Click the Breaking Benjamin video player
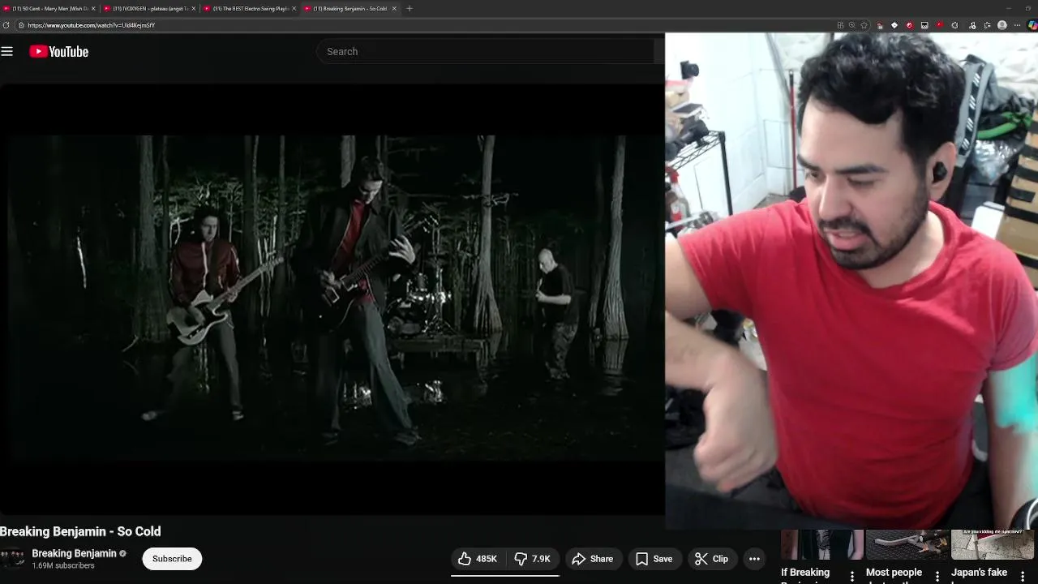Viewport: 1038px width, 584px height. coord(332,298)
